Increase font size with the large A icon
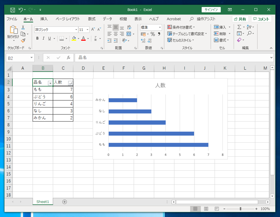Image resolution: width=280 pixels, height=217 pixels. pyautogui.click(x=93, y=30)
